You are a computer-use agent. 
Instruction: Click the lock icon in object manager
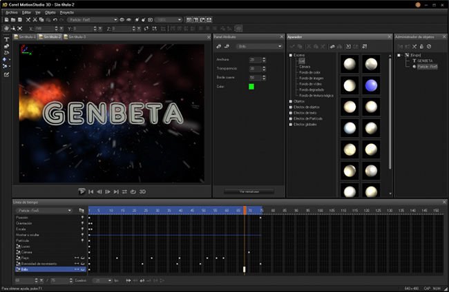[421, 46]
